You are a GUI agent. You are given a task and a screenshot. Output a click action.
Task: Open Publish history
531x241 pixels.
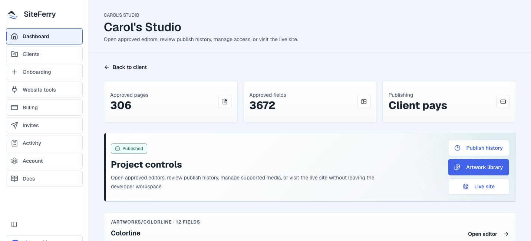(478, 148)
